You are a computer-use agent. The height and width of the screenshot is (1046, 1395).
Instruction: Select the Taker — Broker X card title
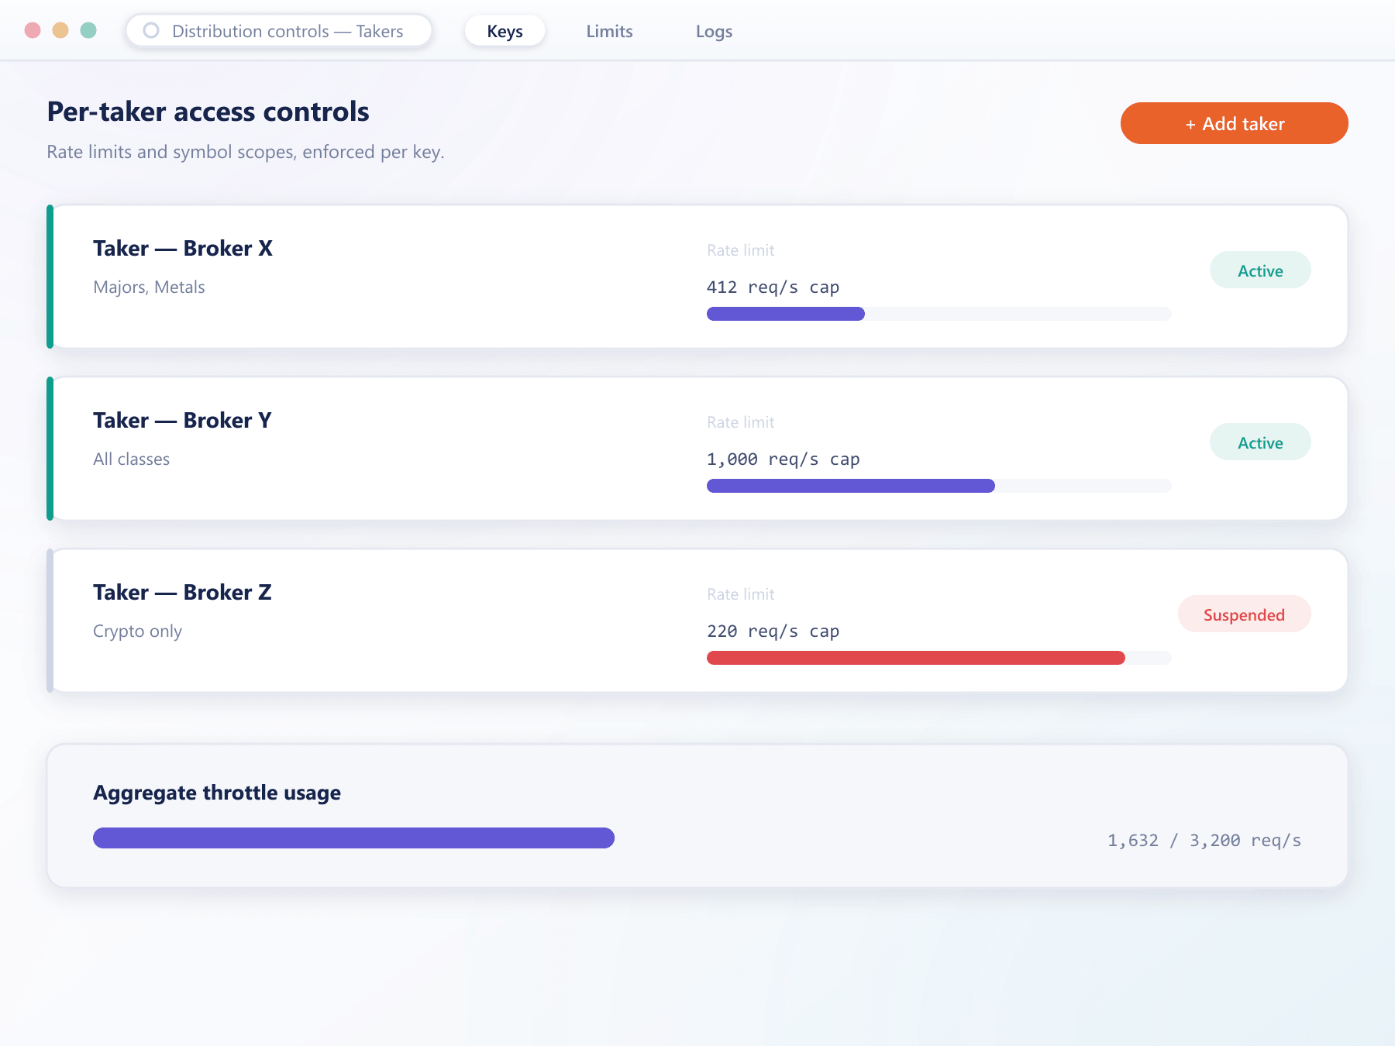pos(183,248)
